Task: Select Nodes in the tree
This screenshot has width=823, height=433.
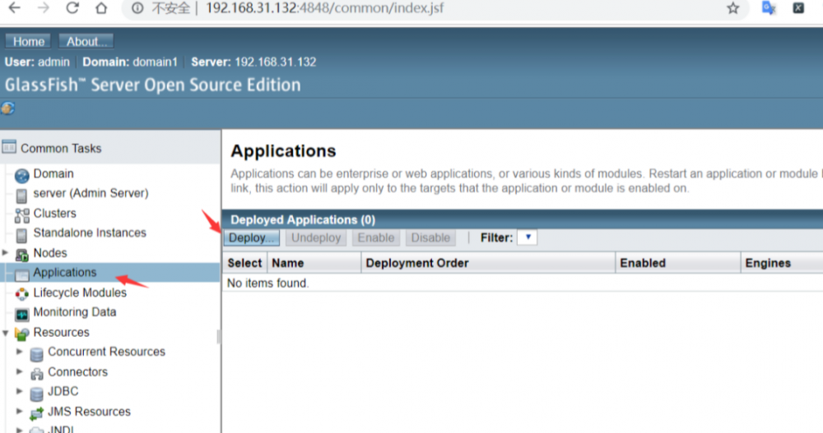Action: 50,253
